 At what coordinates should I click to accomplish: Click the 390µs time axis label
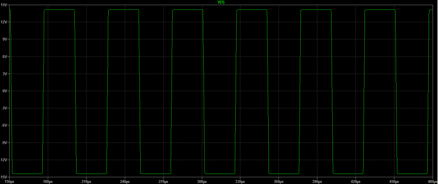pos(317,181)
